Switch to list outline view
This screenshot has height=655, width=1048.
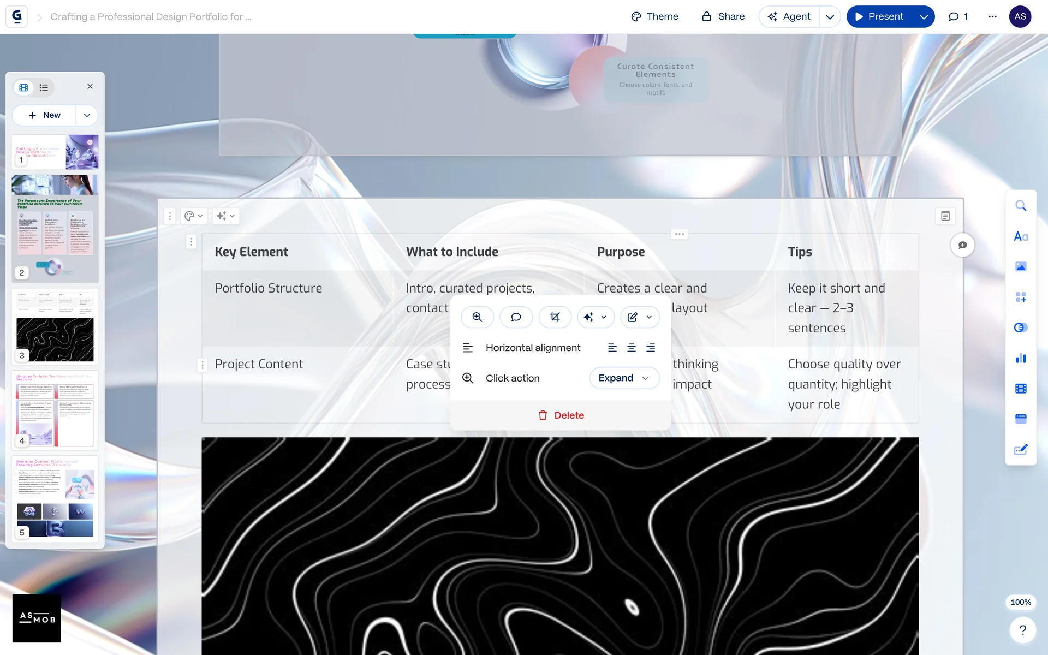pyautogui.click(x=44, y=87)
